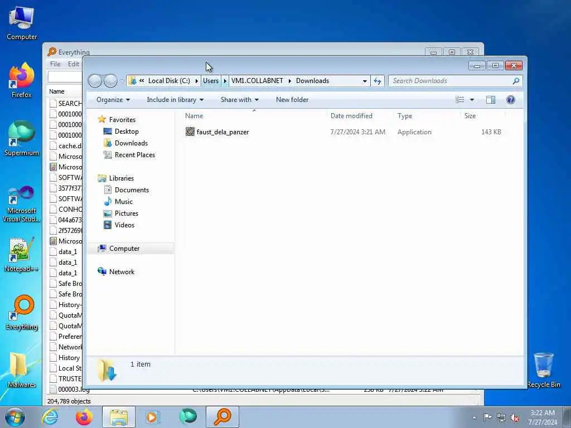Open the Malwares folder on the desktop
571x428 pixels.
tap(22, 370)
